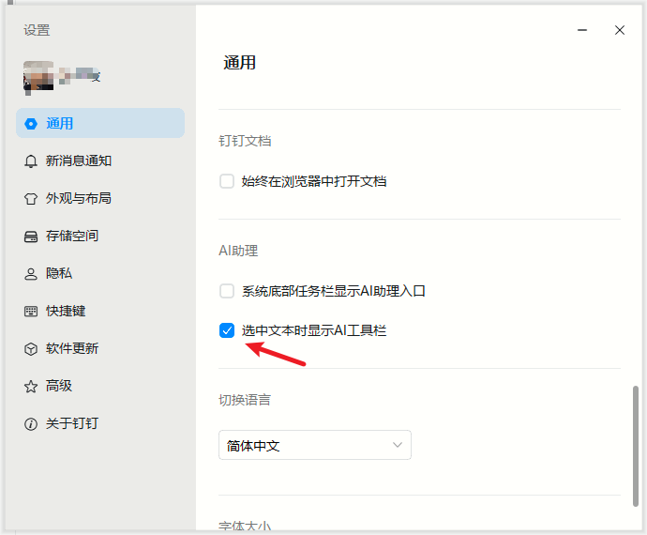The height and width of the screenshot is (535, 647).
Task: Select the 存储空间 menu item
Action: 72,236
